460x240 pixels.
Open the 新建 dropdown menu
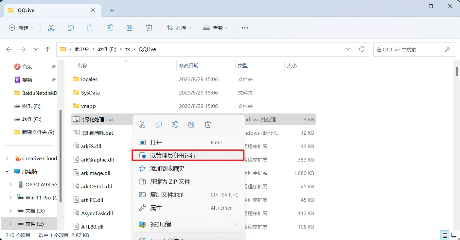click(21, 28)
